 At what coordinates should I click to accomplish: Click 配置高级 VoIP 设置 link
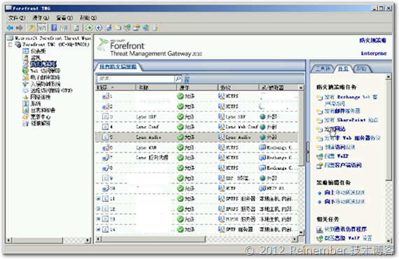point(348,238)
